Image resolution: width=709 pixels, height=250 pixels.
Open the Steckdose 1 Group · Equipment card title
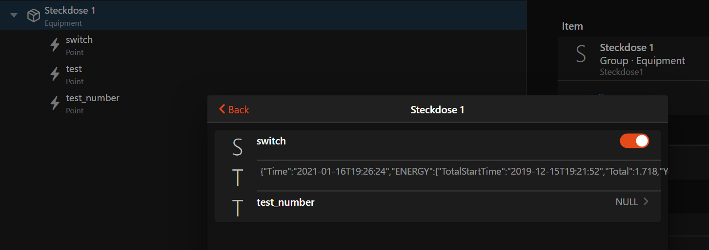(627, 48)
